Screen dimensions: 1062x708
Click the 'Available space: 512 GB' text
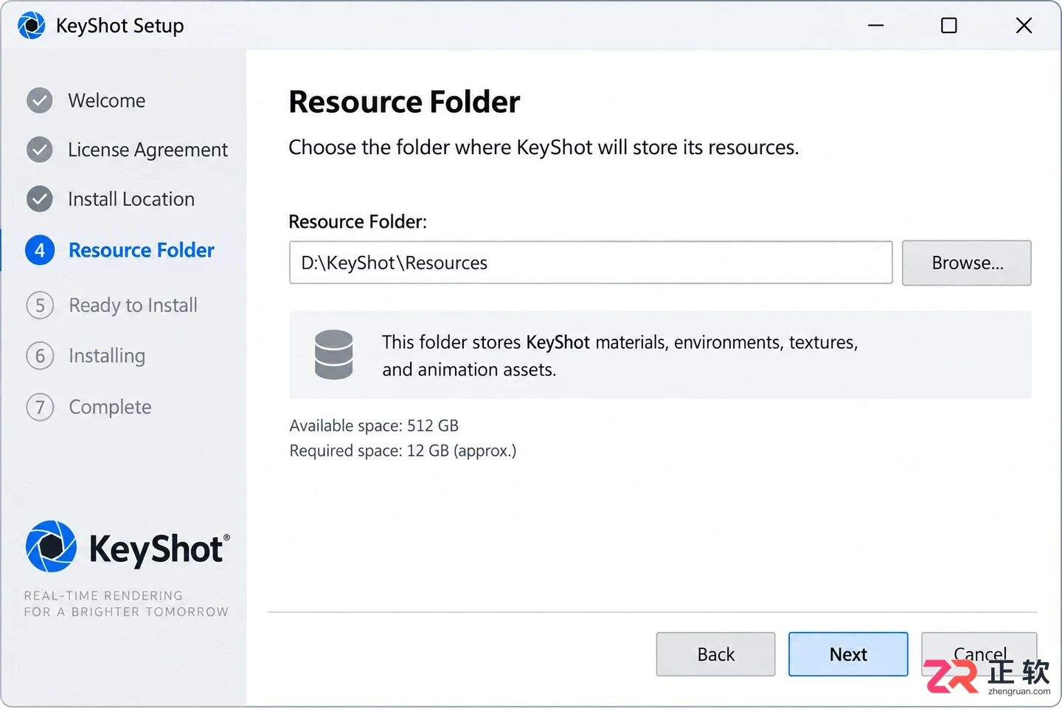click(x=374, y=426)
